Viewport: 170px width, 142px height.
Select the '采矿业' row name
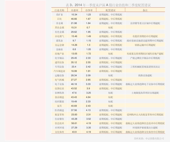pos(60,14)
